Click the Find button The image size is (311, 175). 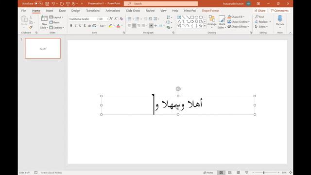[x=259, y=17]
